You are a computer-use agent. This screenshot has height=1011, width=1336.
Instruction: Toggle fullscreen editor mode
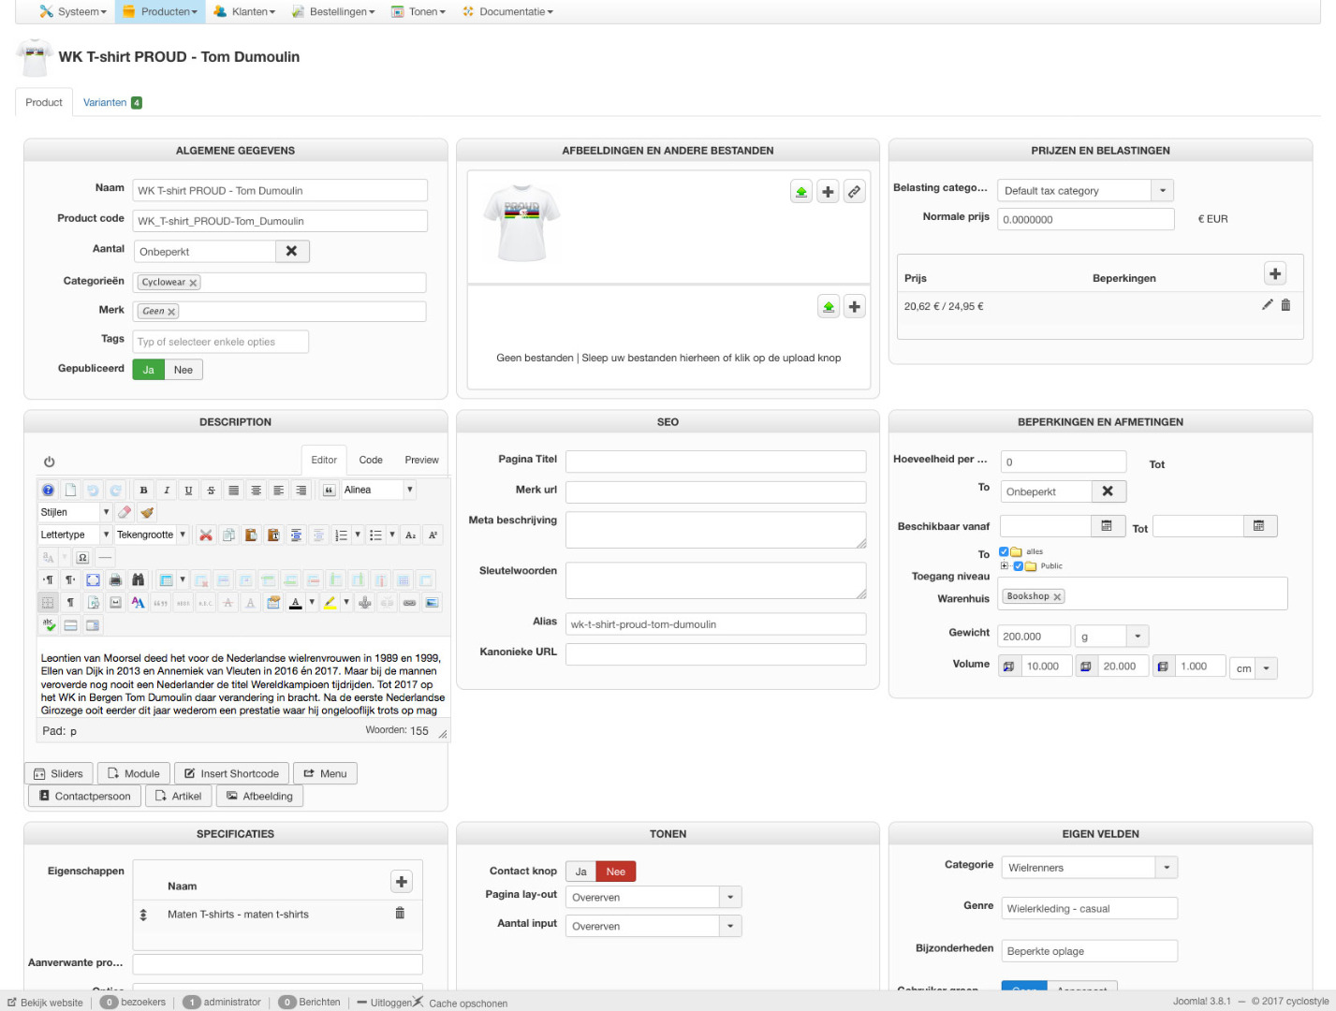coord(93,579)
